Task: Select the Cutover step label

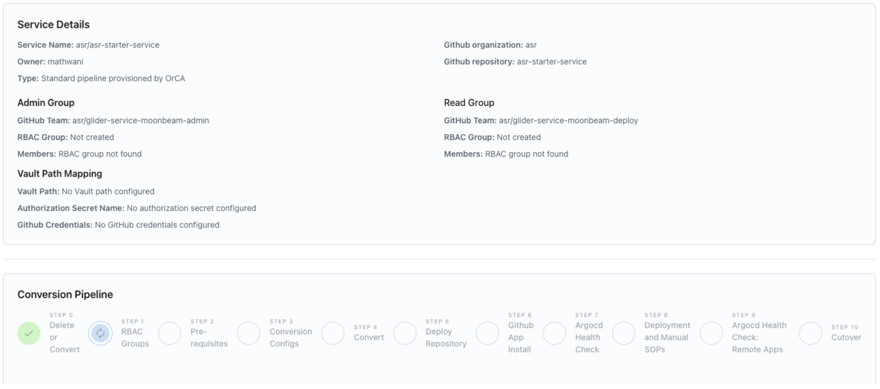Action: (846, 337)
